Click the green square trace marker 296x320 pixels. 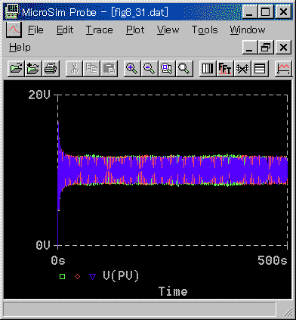coord(62,276)
